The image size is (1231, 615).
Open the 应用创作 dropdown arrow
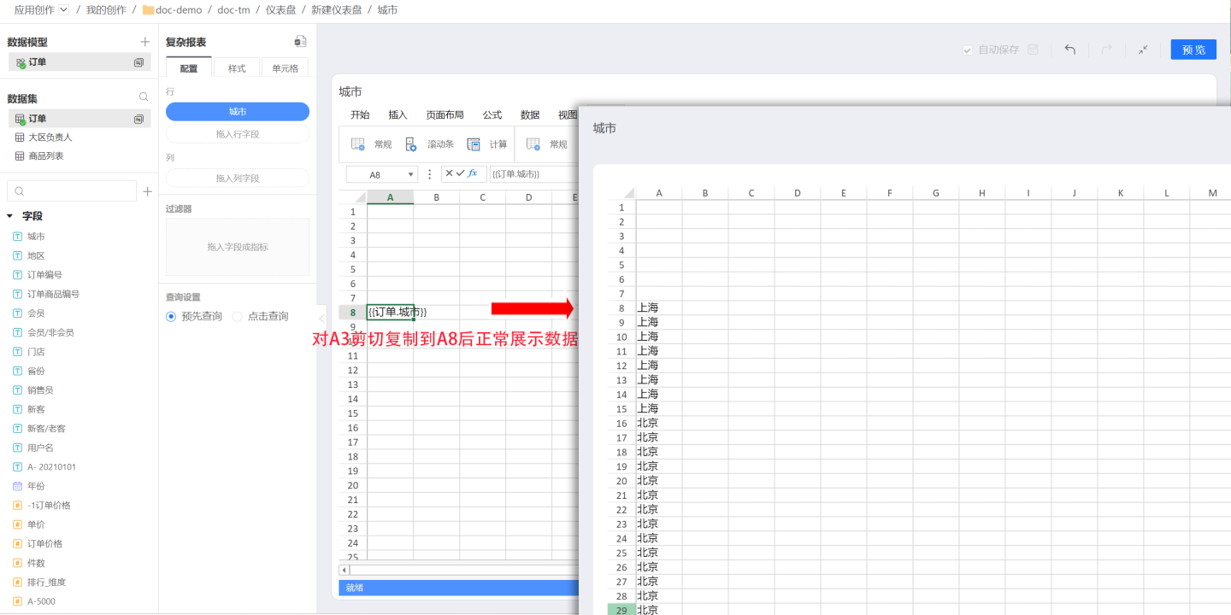tap(63, 9)
